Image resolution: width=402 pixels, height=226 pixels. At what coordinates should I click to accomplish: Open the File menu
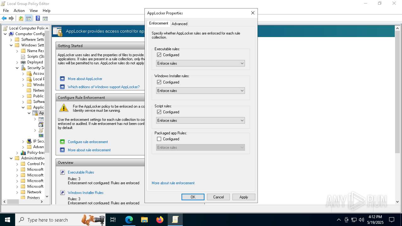click(x=6, y=11)
